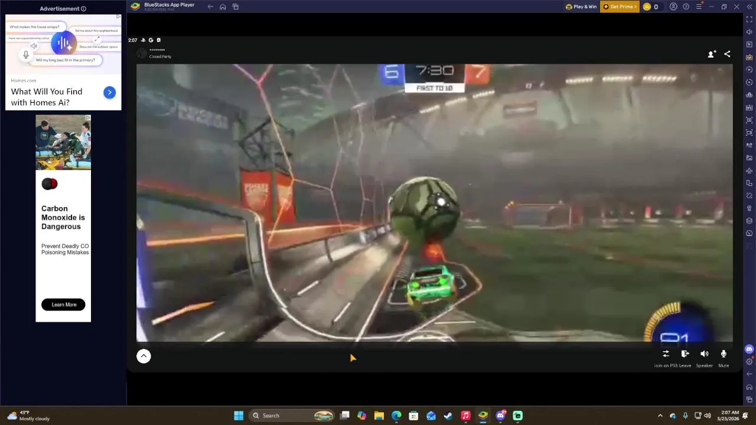This screenshot has height=425, width=756.
Task: Toggle the Speaker audio output
Action: pos(704,354)
